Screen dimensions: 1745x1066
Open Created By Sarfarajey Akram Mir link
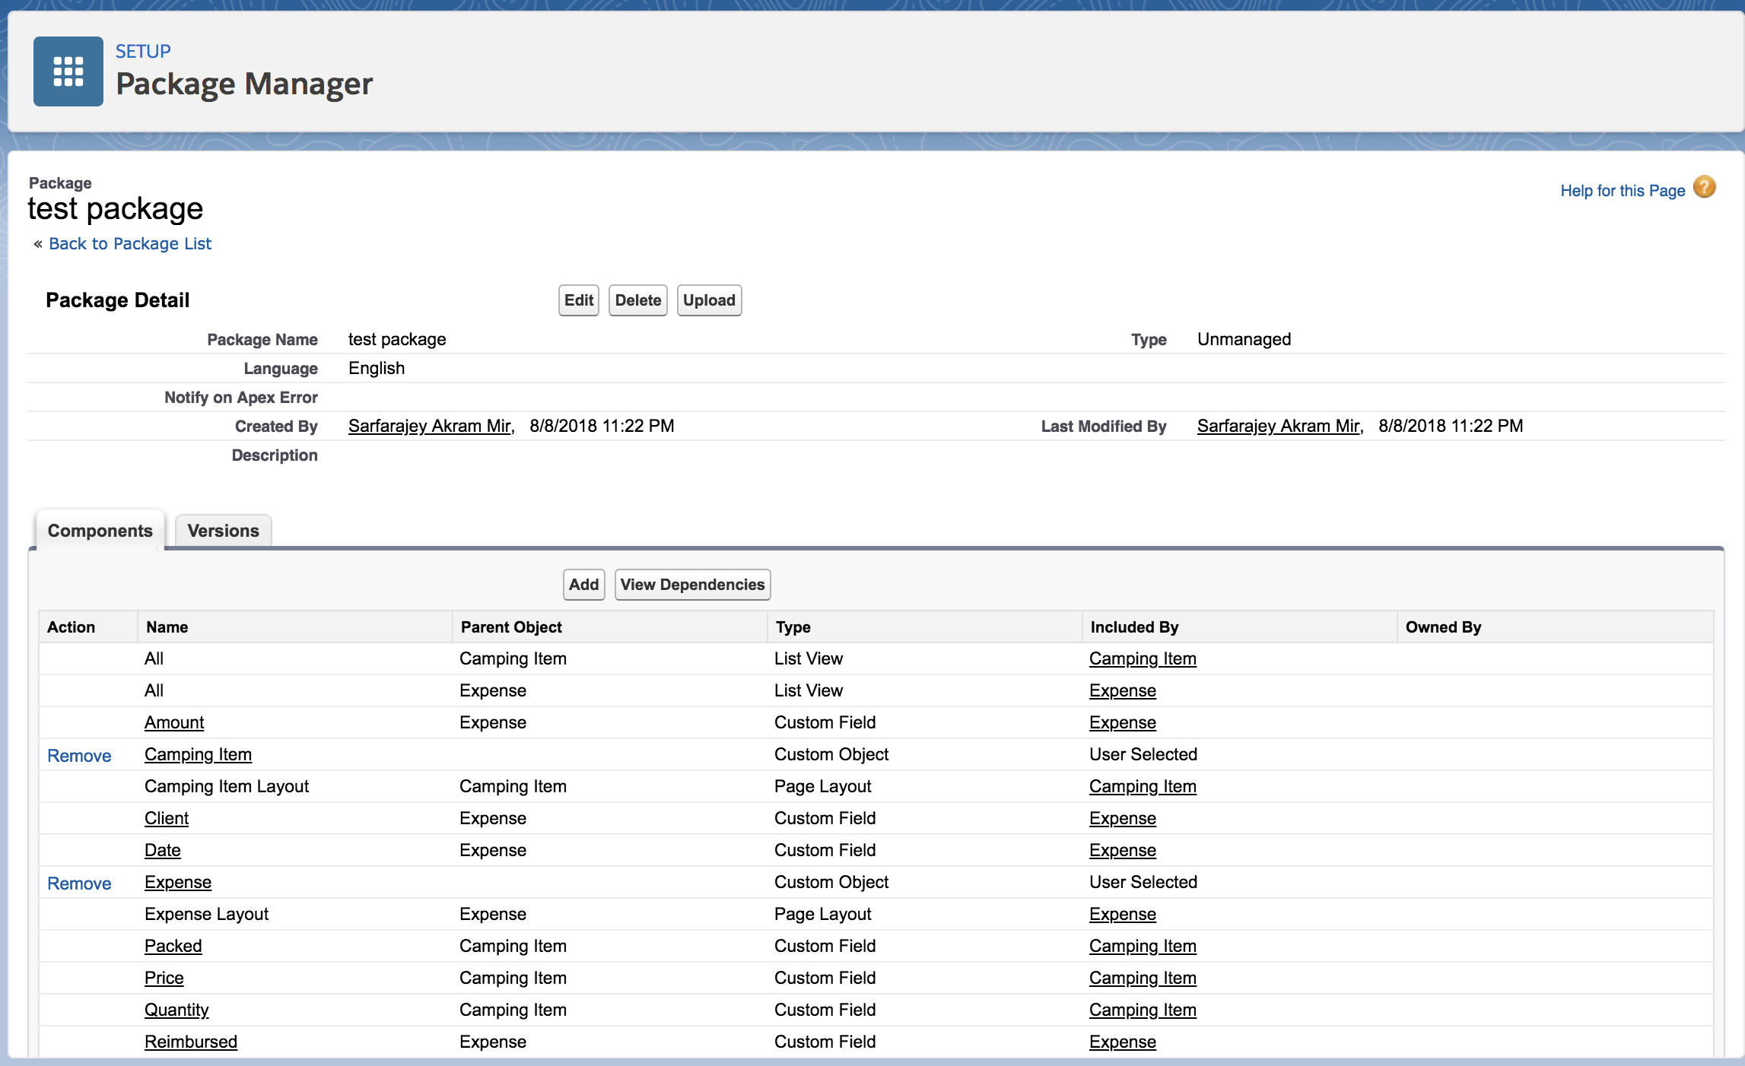click(430, 426)
